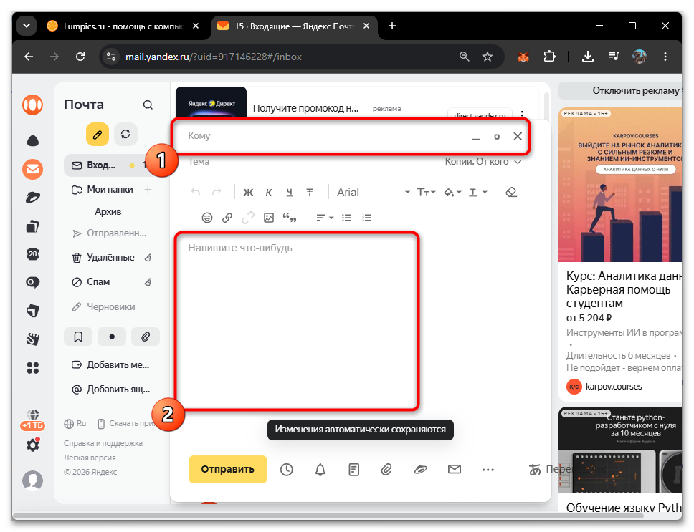Click the Кому recipient field

tap(328, 136)
